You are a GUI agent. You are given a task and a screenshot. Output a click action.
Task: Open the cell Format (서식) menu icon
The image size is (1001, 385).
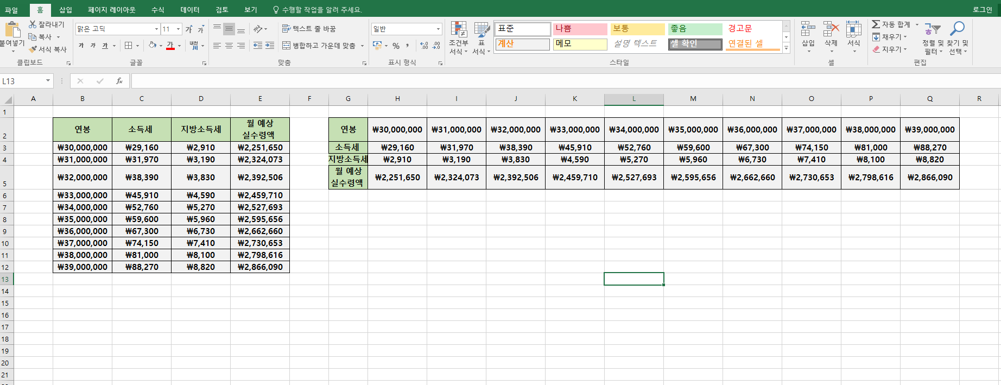854,29
